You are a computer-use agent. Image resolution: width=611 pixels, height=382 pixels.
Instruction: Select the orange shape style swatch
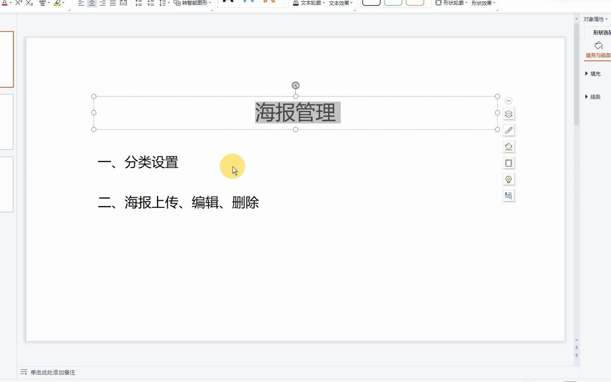point(415,3)
